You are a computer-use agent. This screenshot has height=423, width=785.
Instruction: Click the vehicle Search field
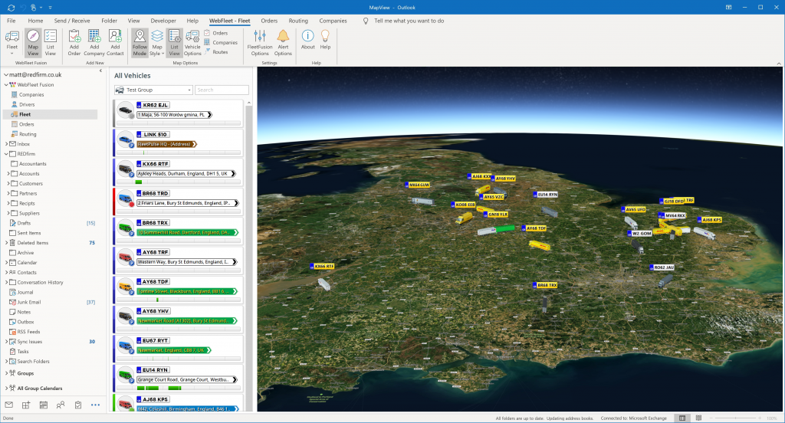[x=215, y=90]
